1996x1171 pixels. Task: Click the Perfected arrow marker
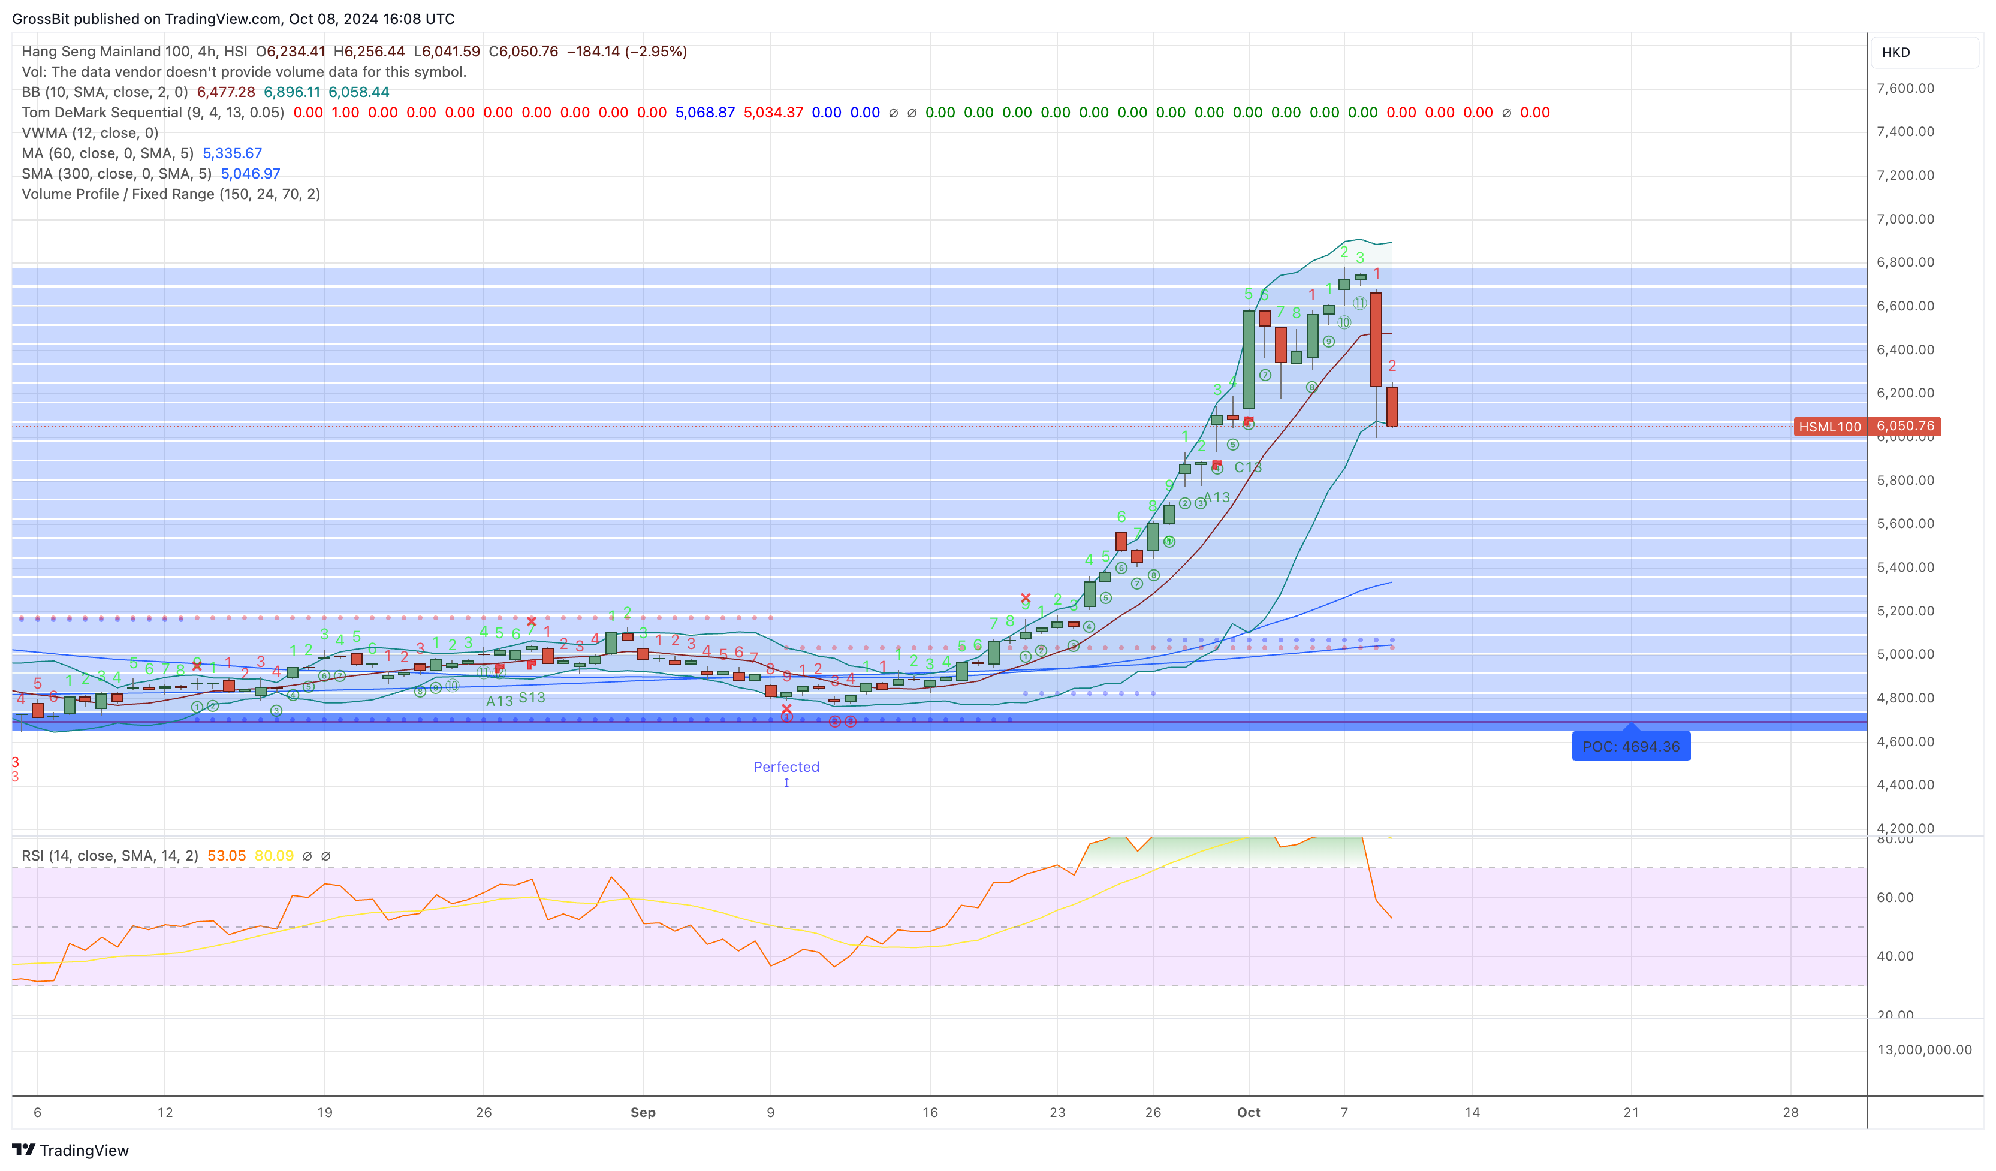pyautogui.click(x=786, y=782)
